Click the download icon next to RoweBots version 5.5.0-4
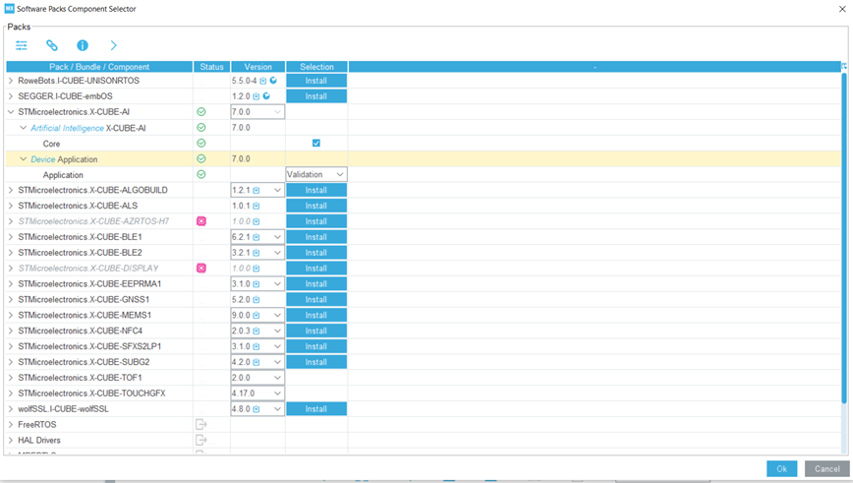Screen dimensions: 853x483 pyautogui.click(x=263, y=81)
